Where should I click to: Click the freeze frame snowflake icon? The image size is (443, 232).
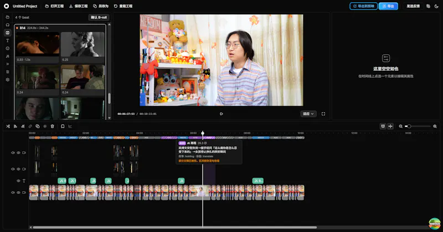coord(45,126)
